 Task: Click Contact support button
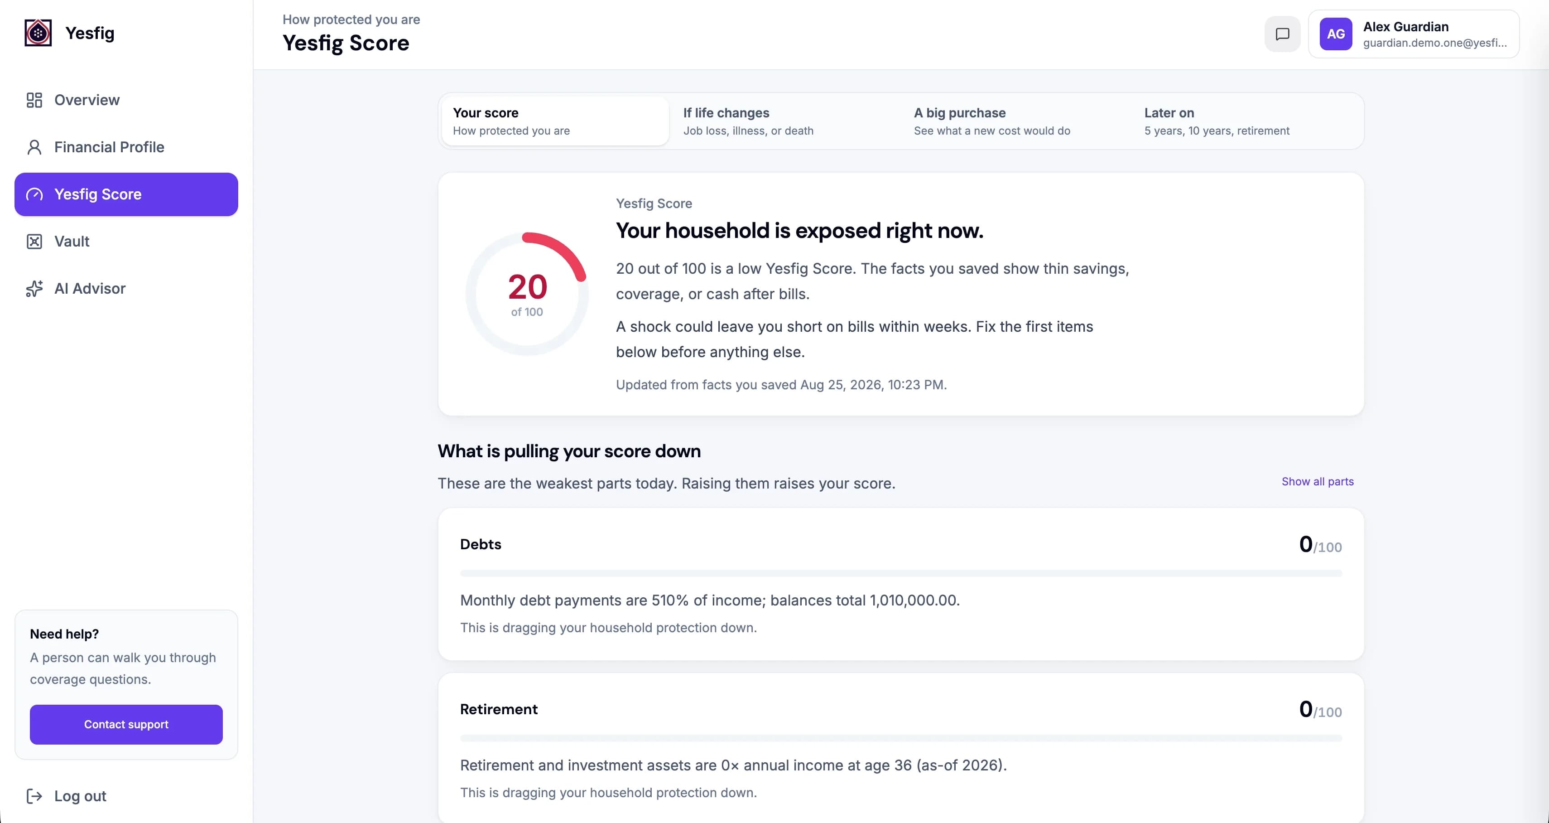[x=126, y=724]
